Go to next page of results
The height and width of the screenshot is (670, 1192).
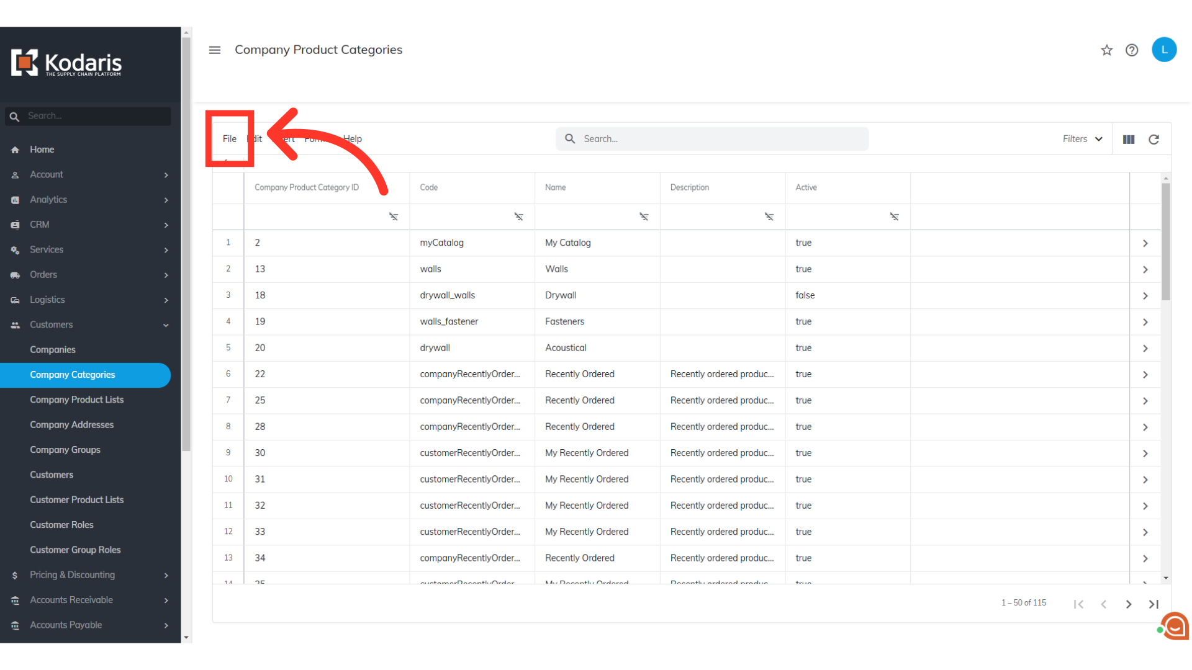pos(1129,604)
